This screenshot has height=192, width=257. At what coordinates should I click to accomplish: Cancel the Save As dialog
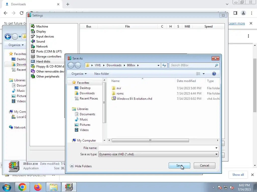[x=204, y=165]
